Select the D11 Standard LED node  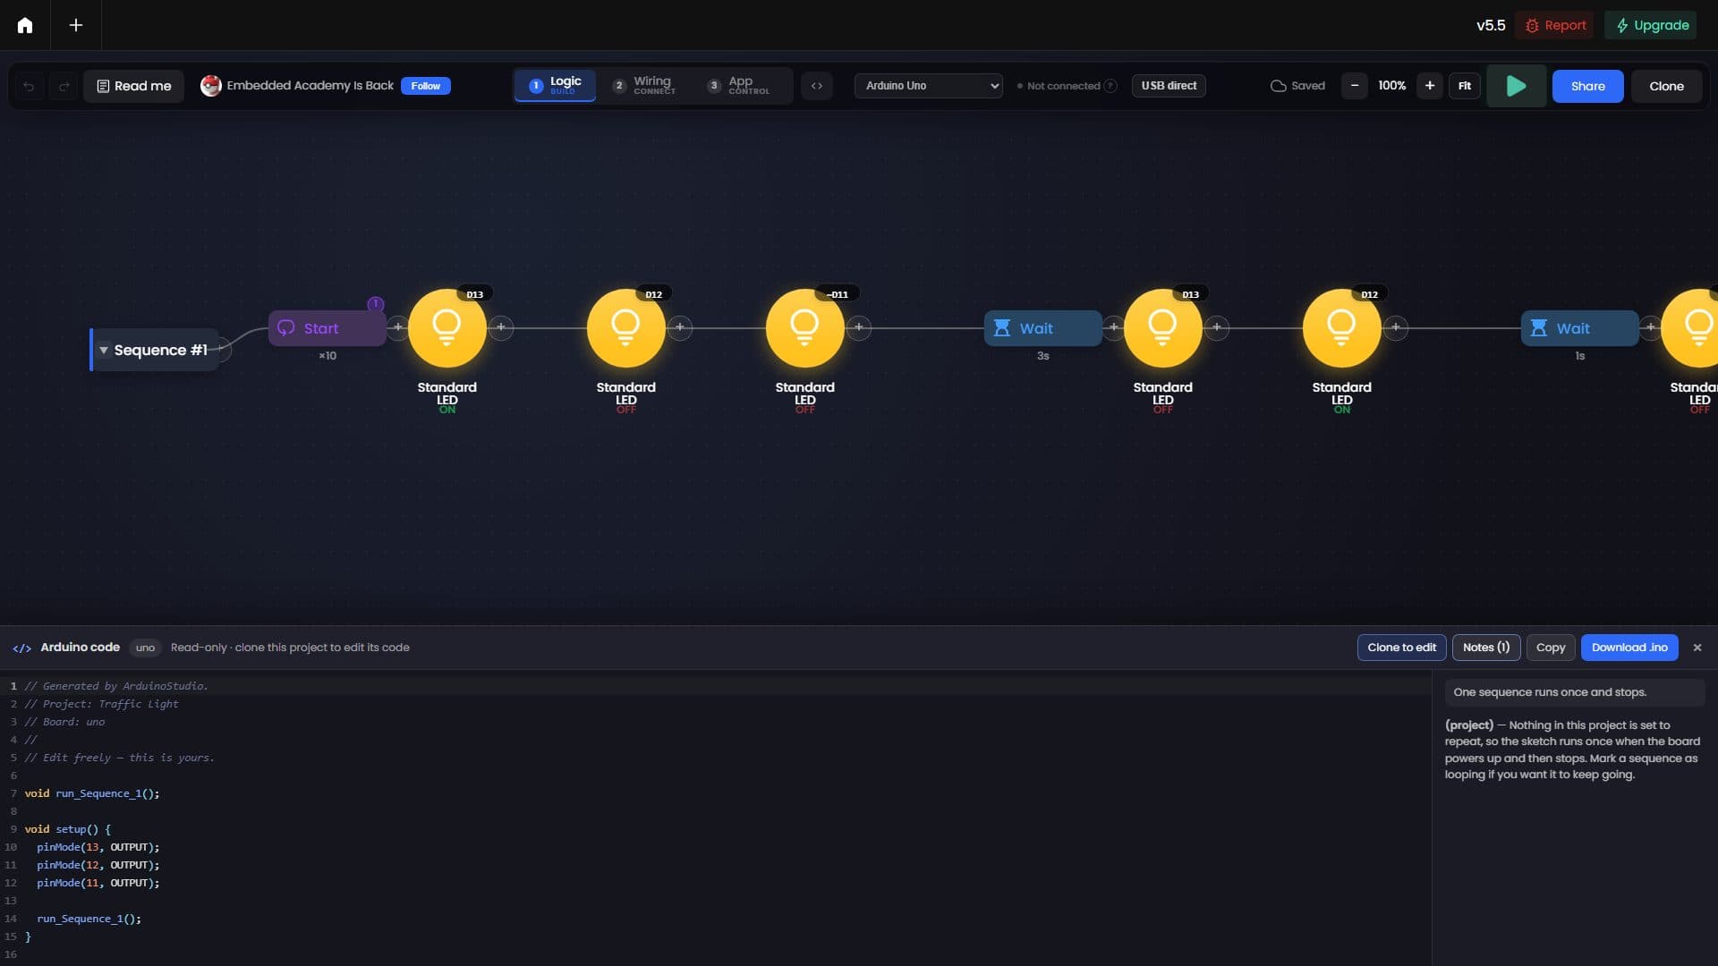(805, 328)
